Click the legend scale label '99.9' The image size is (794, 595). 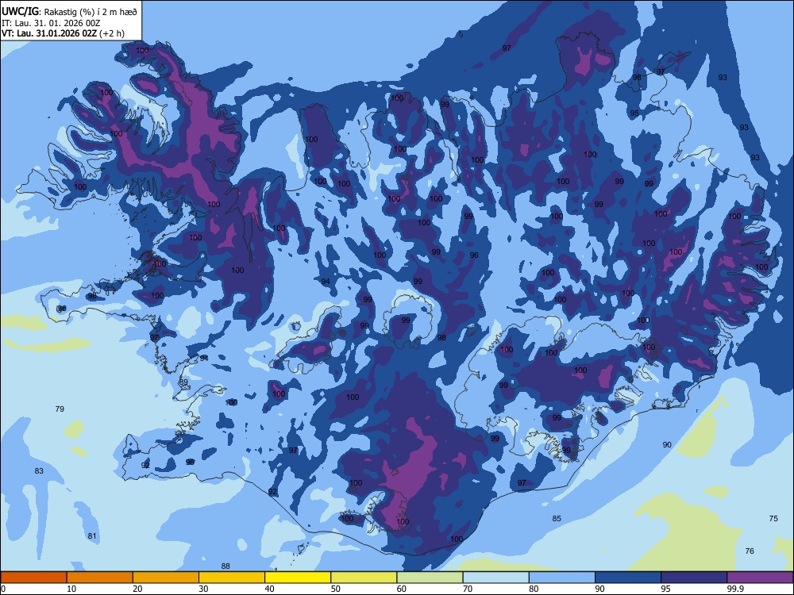(735, 589)
